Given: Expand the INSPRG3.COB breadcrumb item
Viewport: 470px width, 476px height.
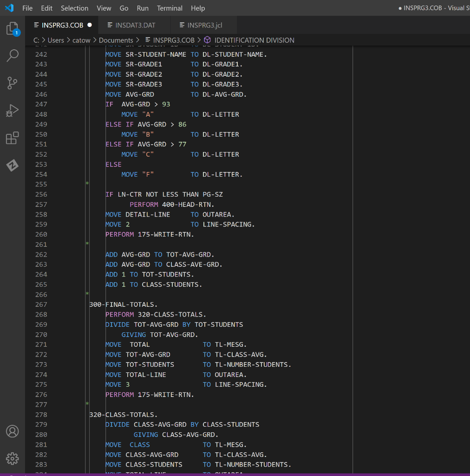Looking at the screenshot, I should 174,40.
